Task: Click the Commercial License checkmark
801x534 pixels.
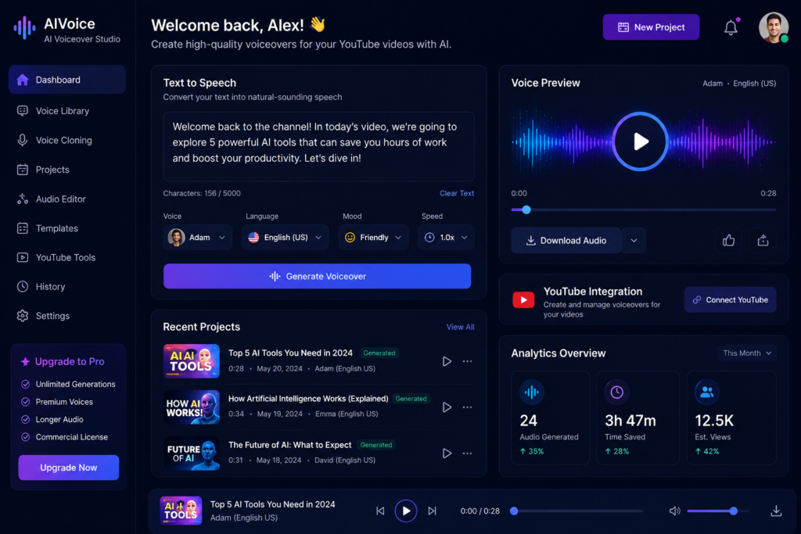Action: point(25,437)
